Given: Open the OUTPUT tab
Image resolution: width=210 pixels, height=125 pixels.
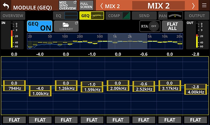Looking at the screenshot, I should 197,16.
